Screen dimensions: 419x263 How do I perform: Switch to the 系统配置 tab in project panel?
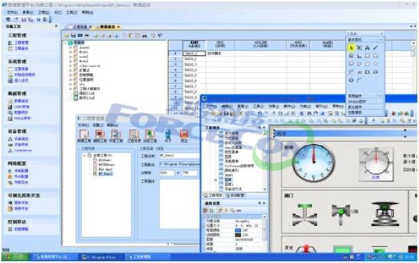(x=235, y=196)
